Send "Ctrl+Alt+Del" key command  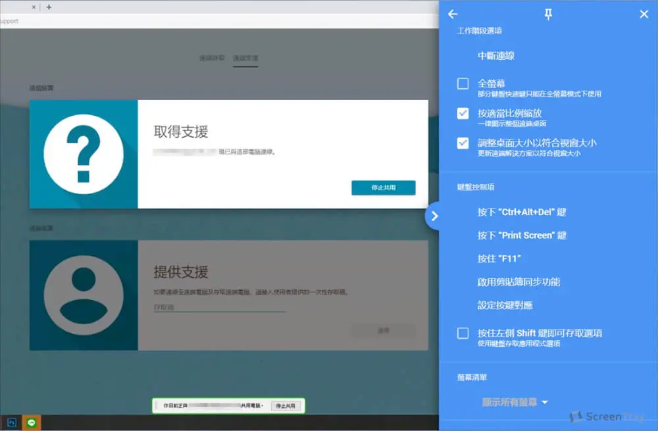point(522,212)
